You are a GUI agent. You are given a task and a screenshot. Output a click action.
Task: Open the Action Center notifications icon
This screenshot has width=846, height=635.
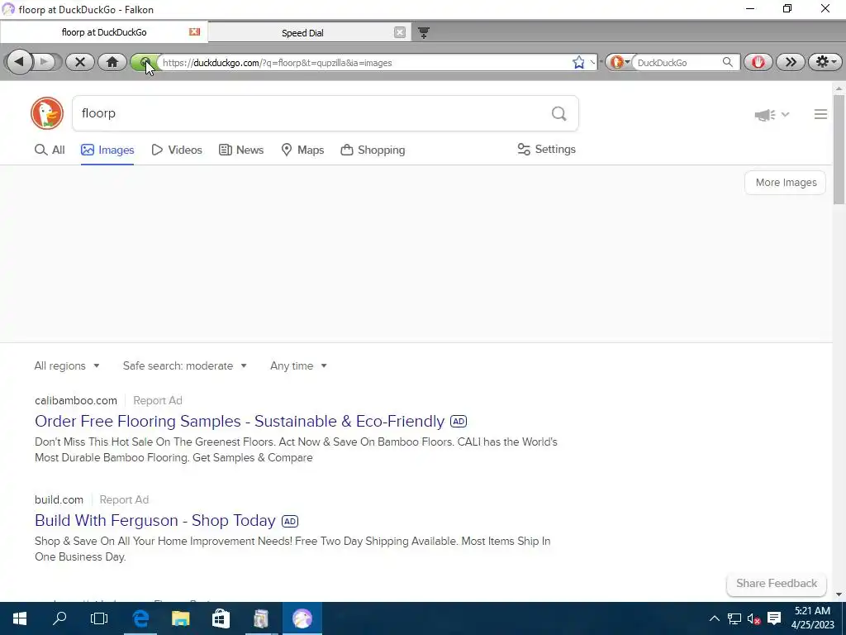point(774,618)
